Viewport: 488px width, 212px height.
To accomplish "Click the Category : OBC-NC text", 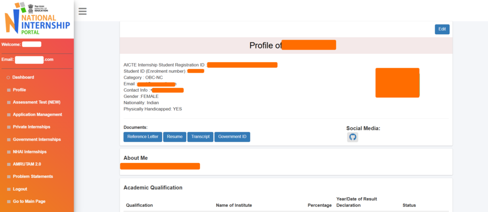I will [x=143, y=77].
